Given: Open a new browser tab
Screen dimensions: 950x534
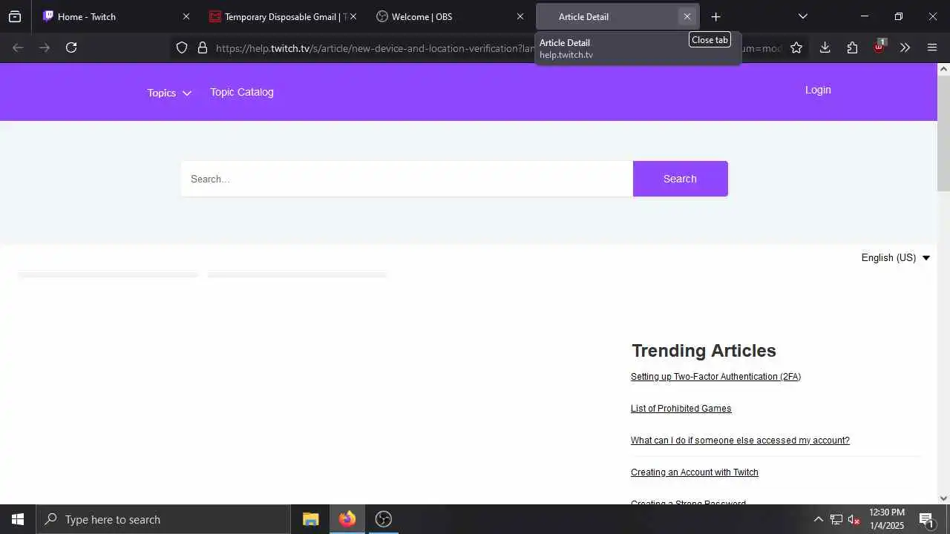Looking at the screenshot, I should click(x=715, y=16).
